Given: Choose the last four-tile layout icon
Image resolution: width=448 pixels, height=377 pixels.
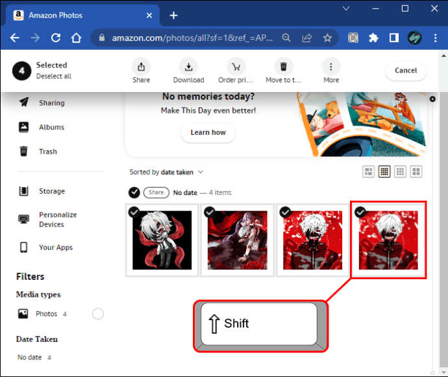Looking at the screenshot, I should (416, 172).
